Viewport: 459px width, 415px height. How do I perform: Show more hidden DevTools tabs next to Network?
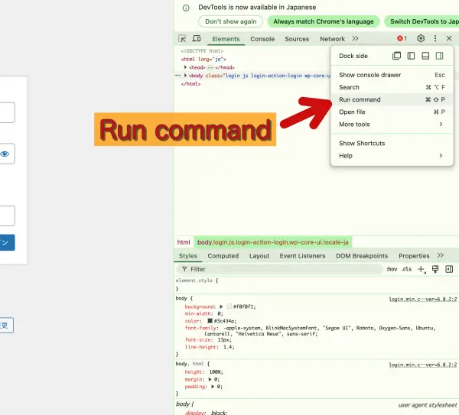[x=355, y=39]
